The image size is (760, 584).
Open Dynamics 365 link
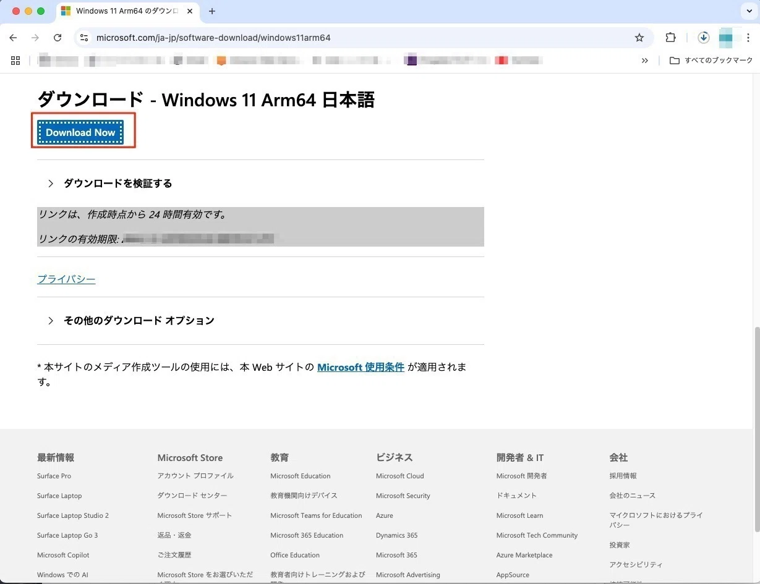point(397,535)
